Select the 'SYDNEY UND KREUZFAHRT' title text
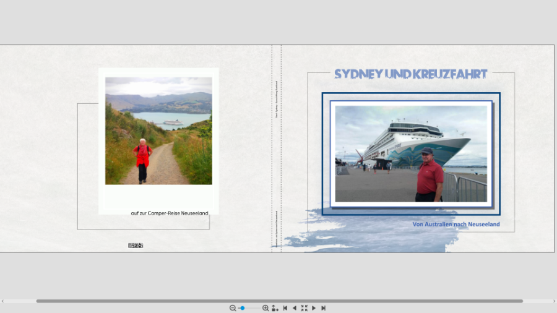Viewport: 557px width, 313px height. coord(411,74)
